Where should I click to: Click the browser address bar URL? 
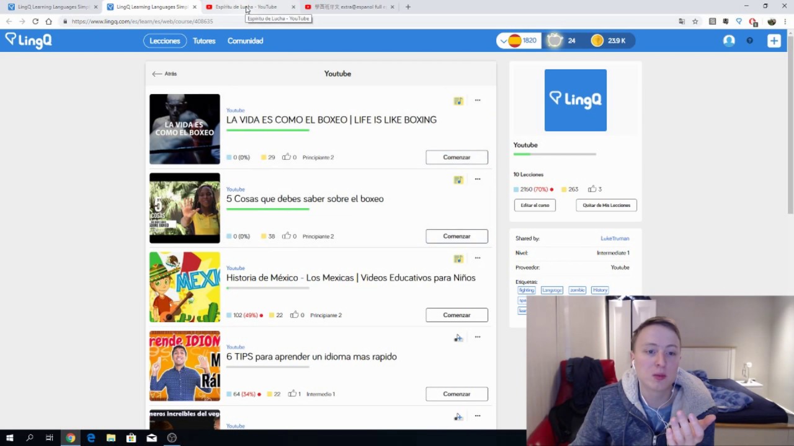[142, 21]
